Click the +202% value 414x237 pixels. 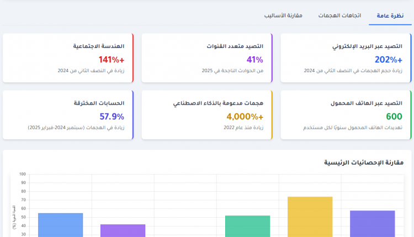[389, 60]
